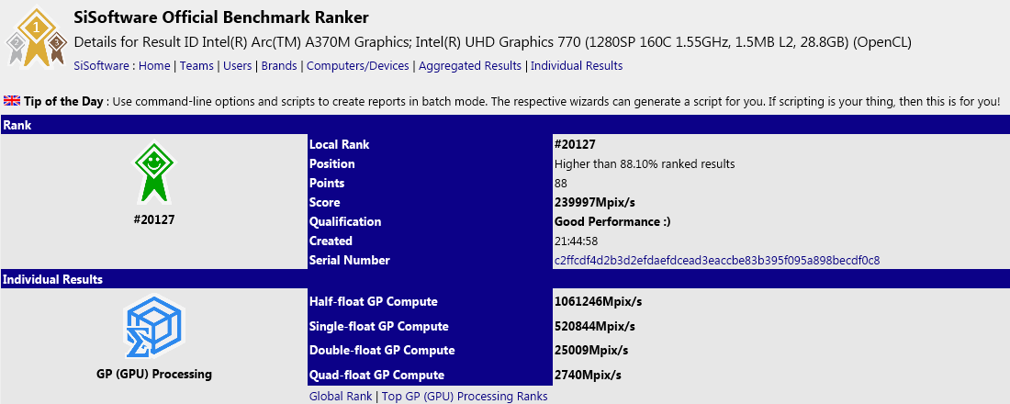Image resolution: width=1010 pixels, height=404 pixels.
Task: Click 'Higher than 88.10% ranked results' text
Action: [645, 163]
